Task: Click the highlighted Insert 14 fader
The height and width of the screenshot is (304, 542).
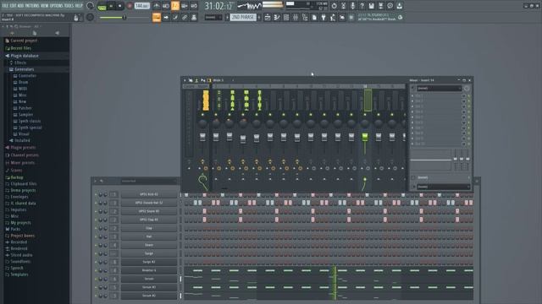Action: 365,137
